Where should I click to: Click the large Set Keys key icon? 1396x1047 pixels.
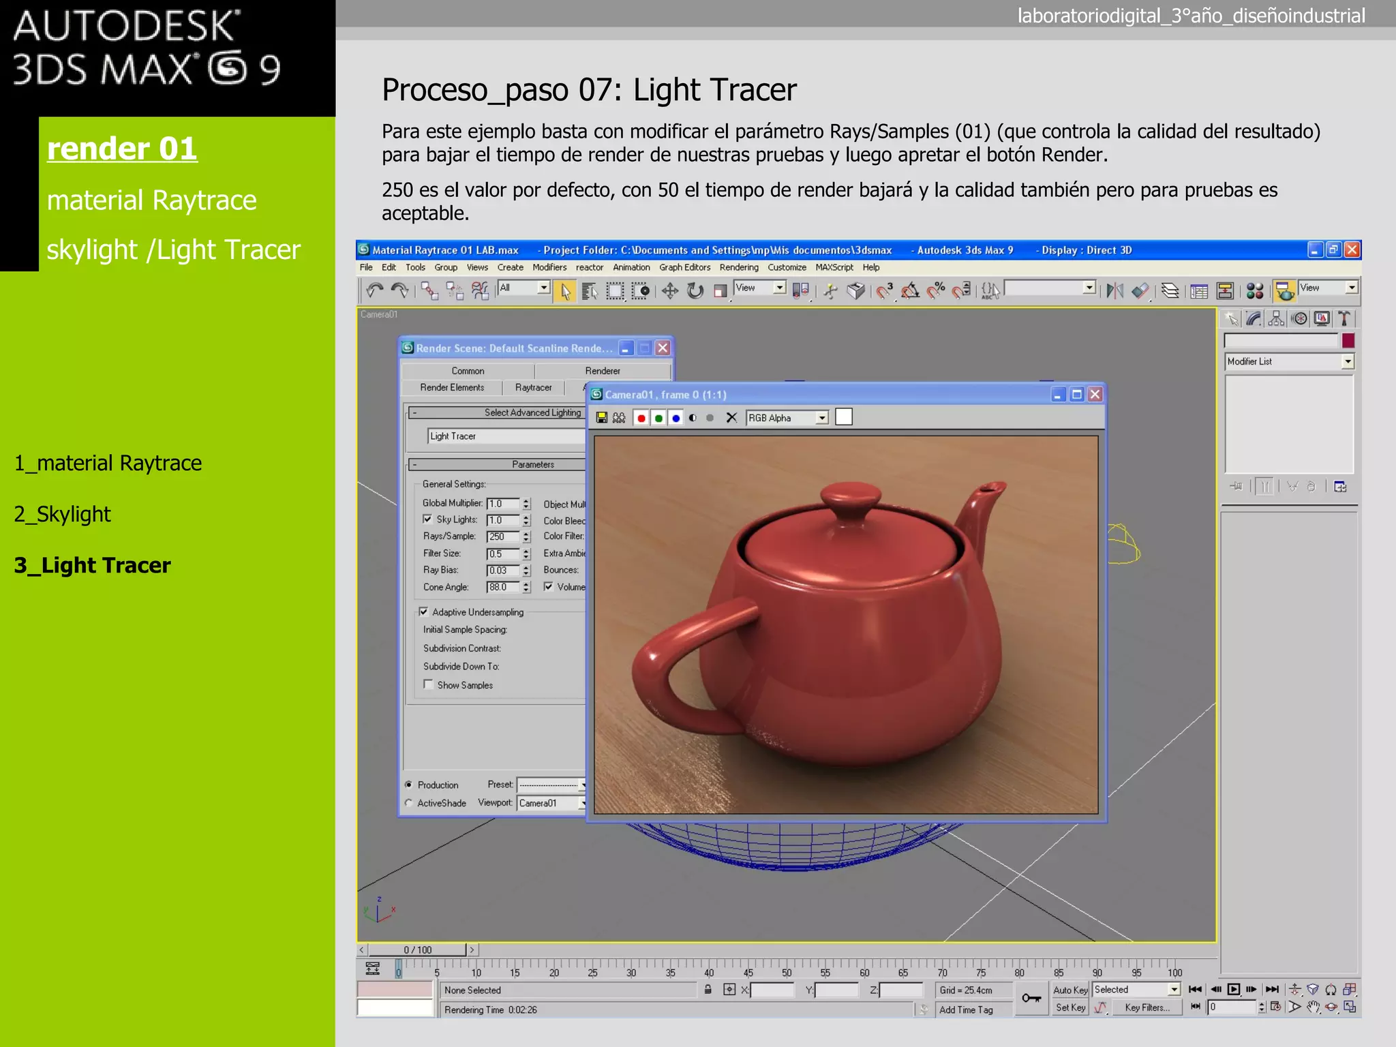point(1031,999)
